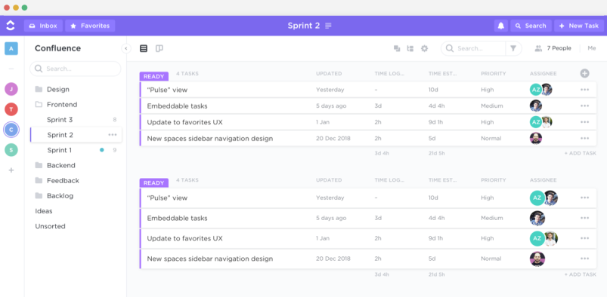Select workspace avatar A
Image resolution: width=607 pixels, height=297 pixels.
pos(11,48)
